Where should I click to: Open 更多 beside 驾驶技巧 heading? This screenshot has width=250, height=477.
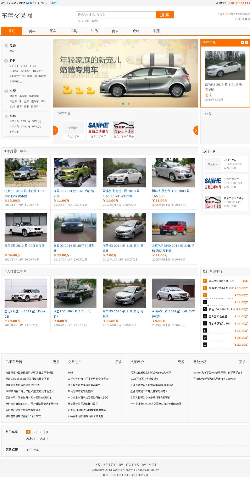(242, 362)
